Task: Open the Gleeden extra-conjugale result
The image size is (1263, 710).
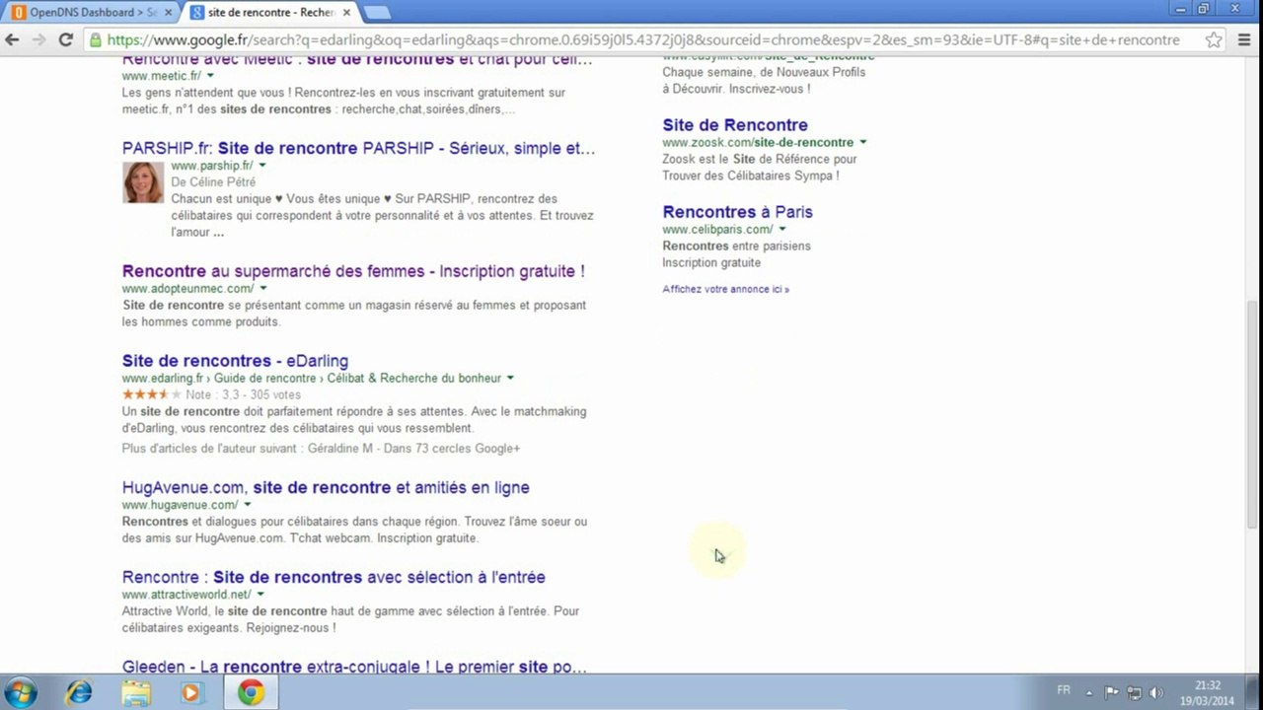Action: coord(354,668)
